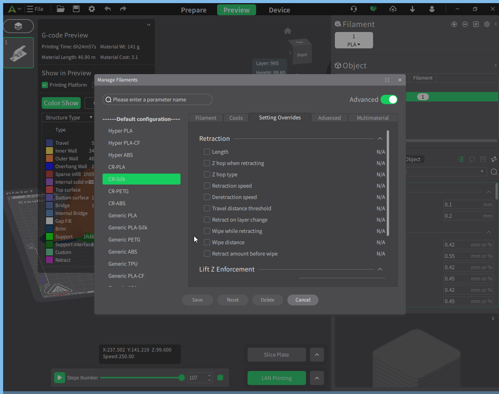Click the Cancel button
This screenshot has width=499, height=394.
click(x=303, y=300)
